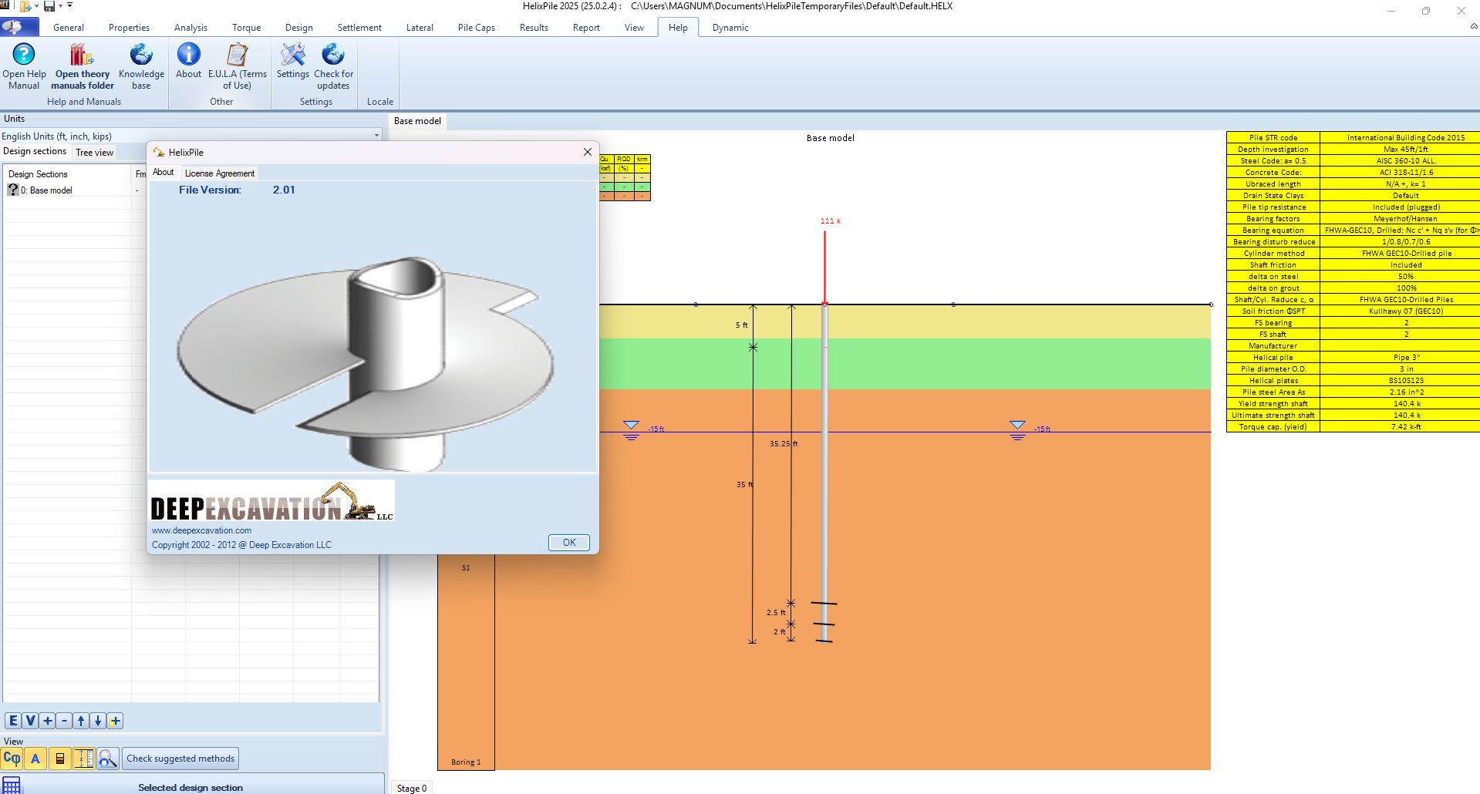Toggle the Cφ soil properties view

pyautogui.click(x=12, y=759)
